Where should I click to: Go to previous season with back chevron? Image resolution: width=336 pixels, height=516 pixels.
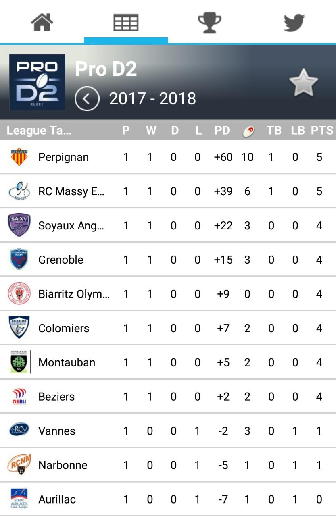click(87, 99)
